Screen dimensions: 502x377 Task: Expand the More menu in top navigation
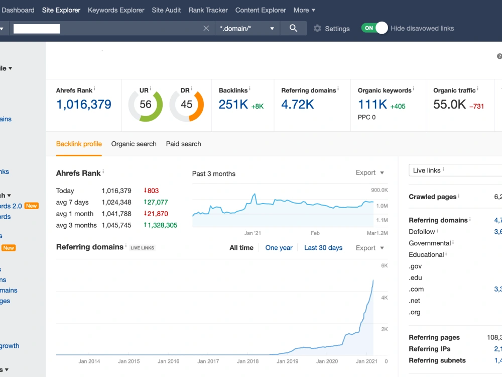(305, 10)
